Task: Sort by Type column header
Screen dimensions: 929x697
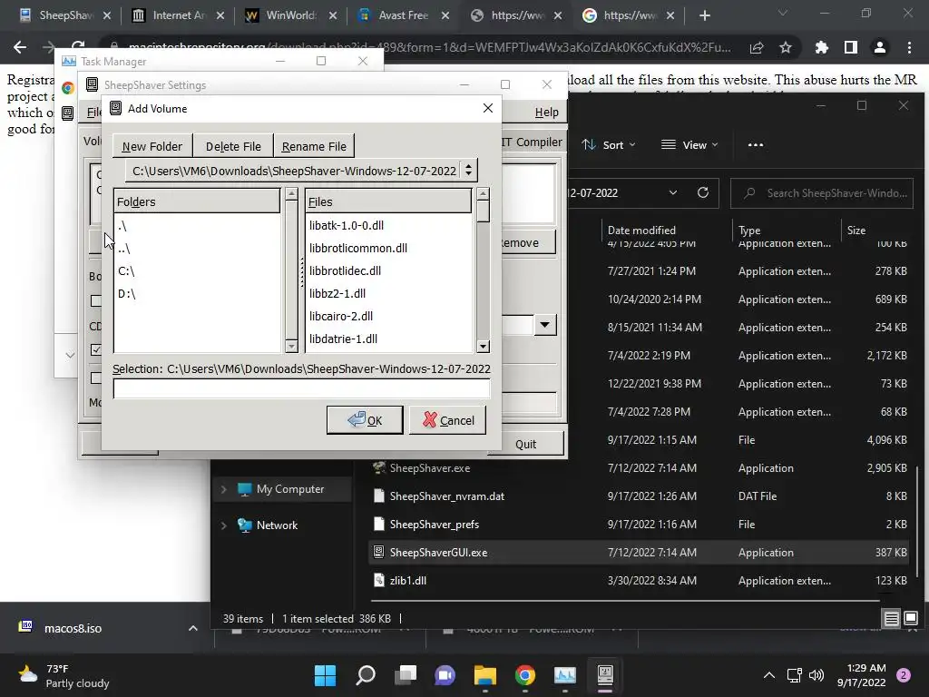Action: 749,230
